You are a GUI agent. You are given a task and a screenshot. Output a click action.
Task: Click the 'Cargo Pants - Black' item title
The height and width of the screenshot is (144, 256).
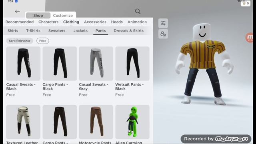point(55,86)
